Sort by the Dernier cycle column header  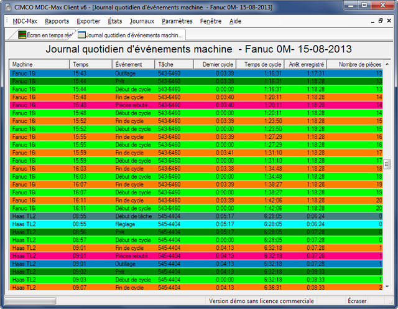pos(215,64)
